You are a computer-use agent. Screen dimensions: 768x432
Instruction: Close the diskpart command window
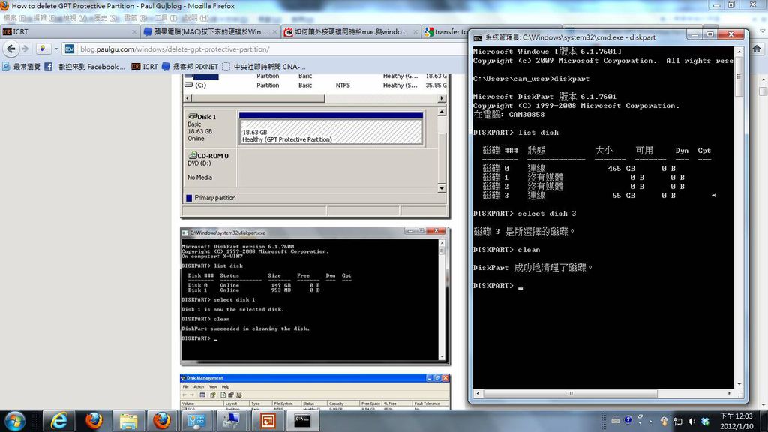(x=730, y=34)
